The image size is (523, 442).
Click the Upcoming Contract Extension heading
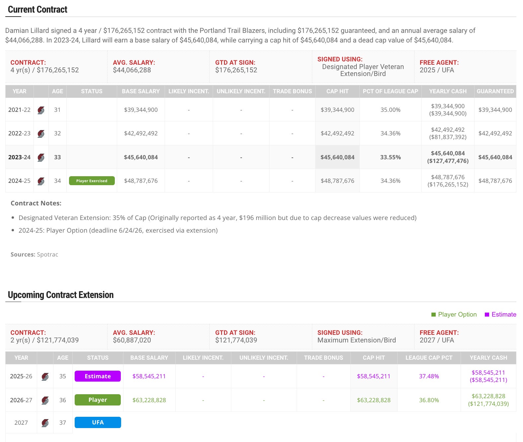(x=61, y=295)
